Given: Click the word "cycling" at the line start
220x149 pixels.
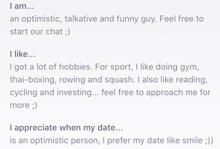Looking at the screenshot, I should coord(24,93).
